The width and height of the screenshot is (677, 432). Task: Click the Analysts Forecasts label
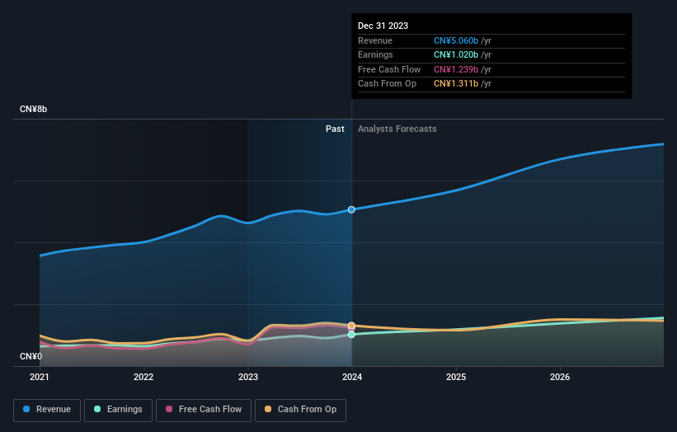tap(397, 129)
